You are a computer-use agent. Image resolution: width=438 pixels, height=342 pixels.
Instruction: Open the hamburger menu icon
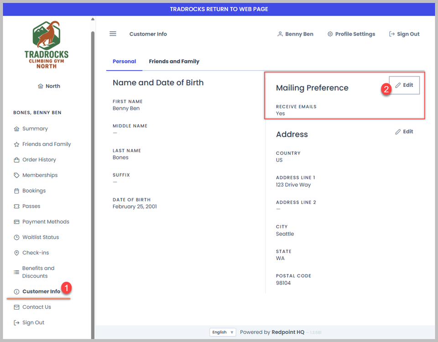point(113,34)
